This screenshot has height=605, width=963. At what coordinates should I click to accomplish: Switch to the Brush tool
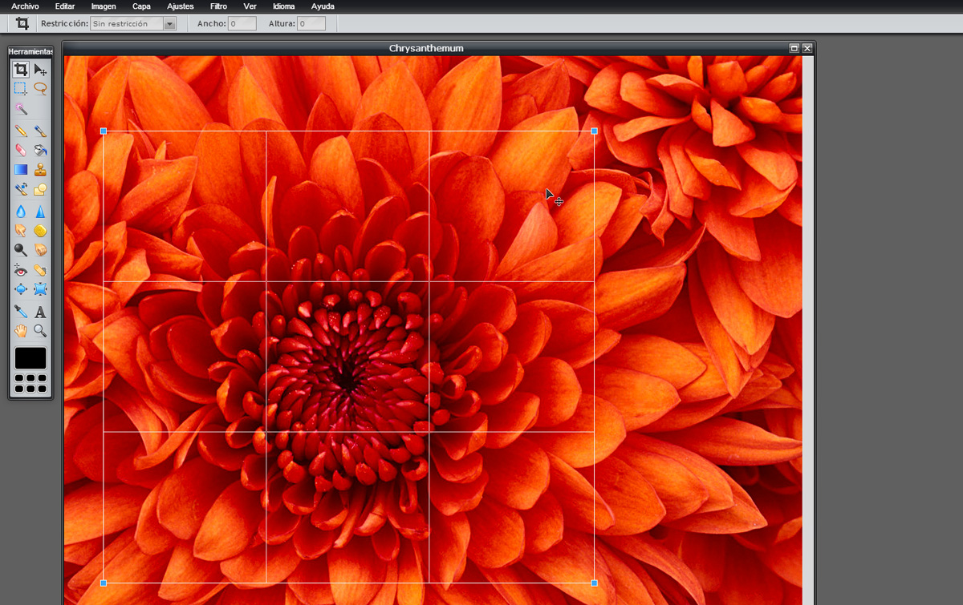tap(40, 131)
